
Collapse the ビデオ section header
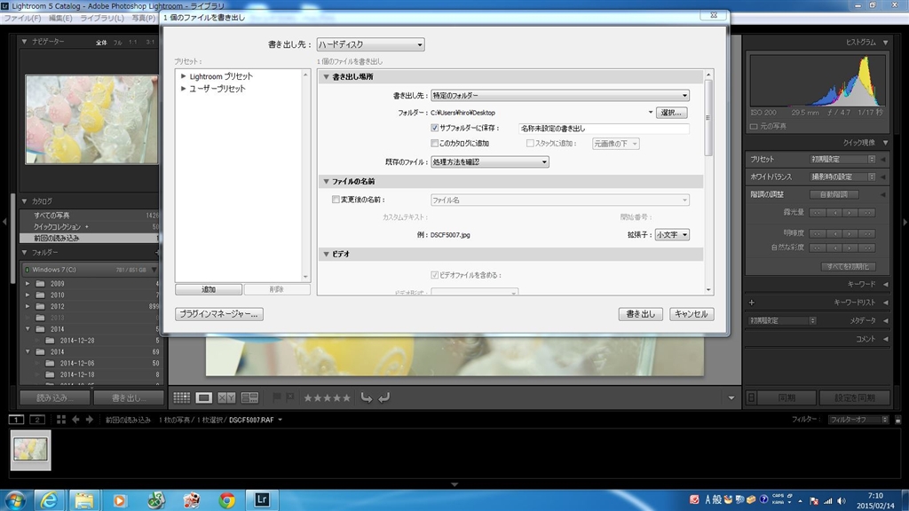point(326,254)
